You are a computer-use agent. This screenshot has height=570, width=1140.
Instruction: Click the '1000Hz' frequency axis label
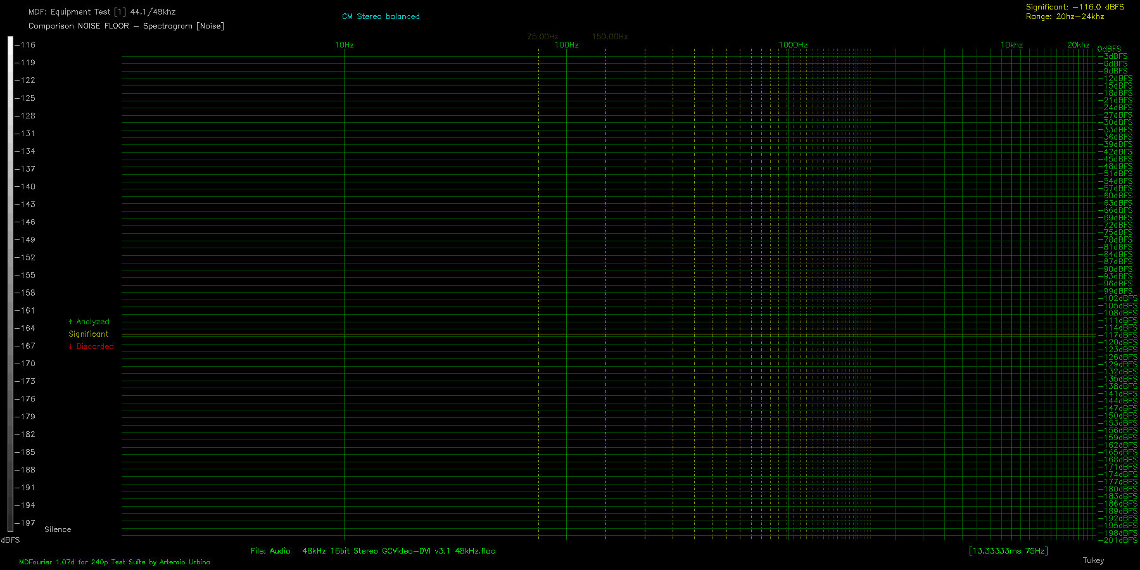click(x=793, y=45)
